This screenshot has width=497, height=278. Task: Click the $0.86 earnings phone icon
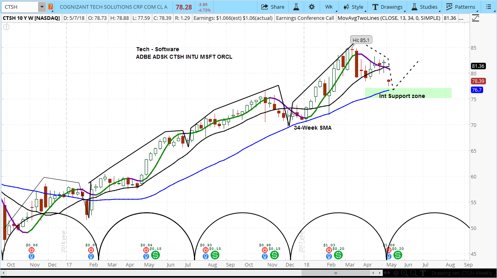pyautogui.click(x=32, y=250)
